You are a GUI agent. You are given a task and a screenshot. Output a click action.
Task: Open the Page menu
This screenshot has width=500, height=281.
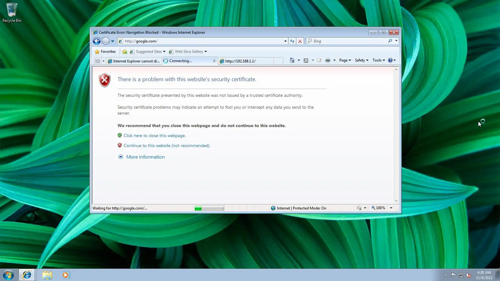tap(345, 60)
